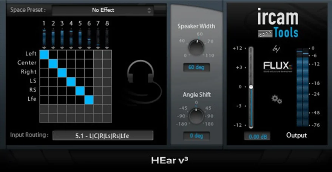Viewport: 332px width, 172px height.
Task: Enable the Center row, input 1 matrix cell
Action: 44,64
